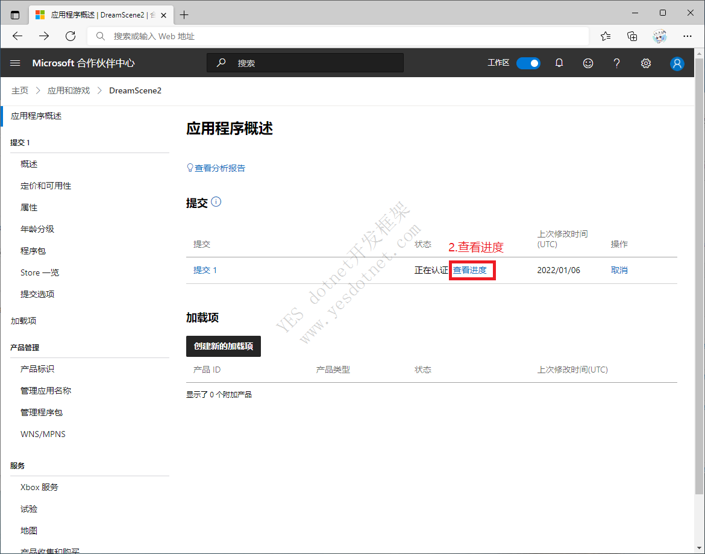This screenshot has width=705, height=554.
Task: Reload the page with refresh icon
Action: 70,36
